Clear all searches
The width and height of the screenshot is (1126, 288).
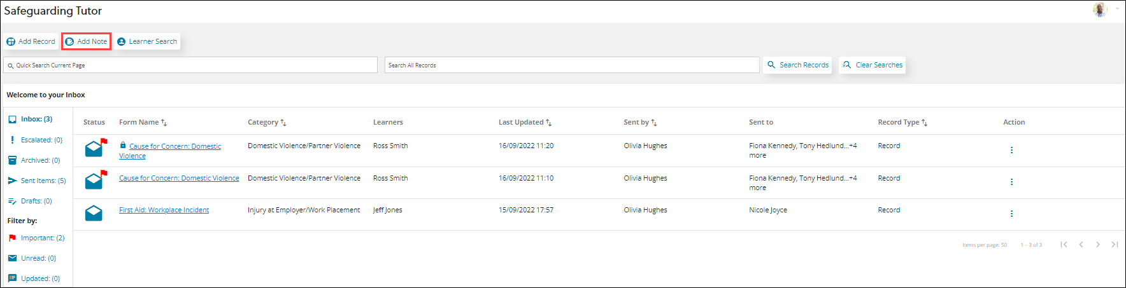[872, 65]
